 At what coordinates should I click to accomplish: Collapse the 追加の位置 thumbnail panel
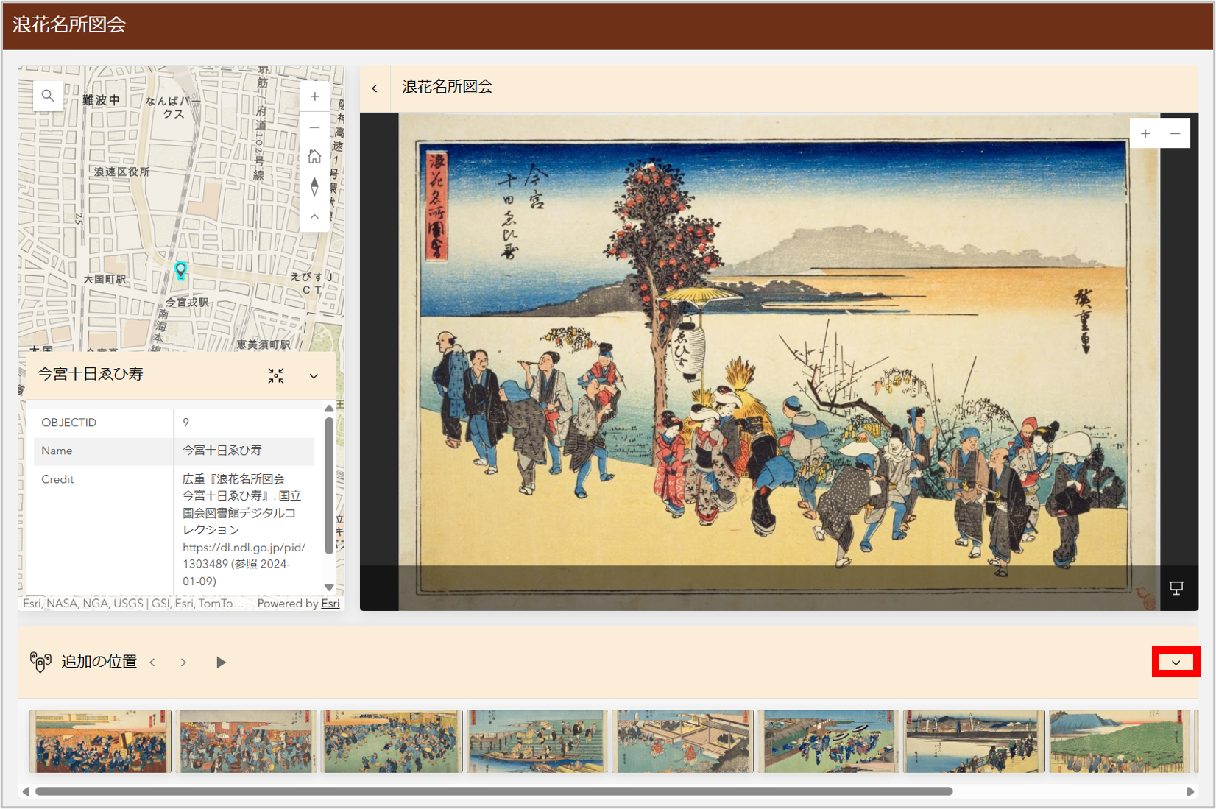click(x=1176, y=663)
